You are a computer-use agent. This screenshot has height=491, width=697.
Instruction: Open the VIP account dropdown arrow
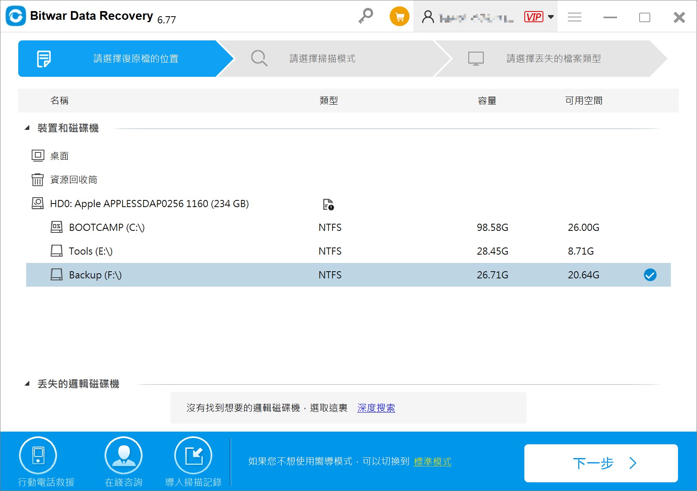550,17
